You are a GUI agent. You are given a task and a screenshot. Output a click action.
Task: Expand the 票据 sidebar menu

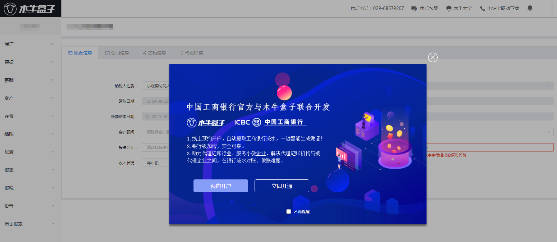point(31,62)
